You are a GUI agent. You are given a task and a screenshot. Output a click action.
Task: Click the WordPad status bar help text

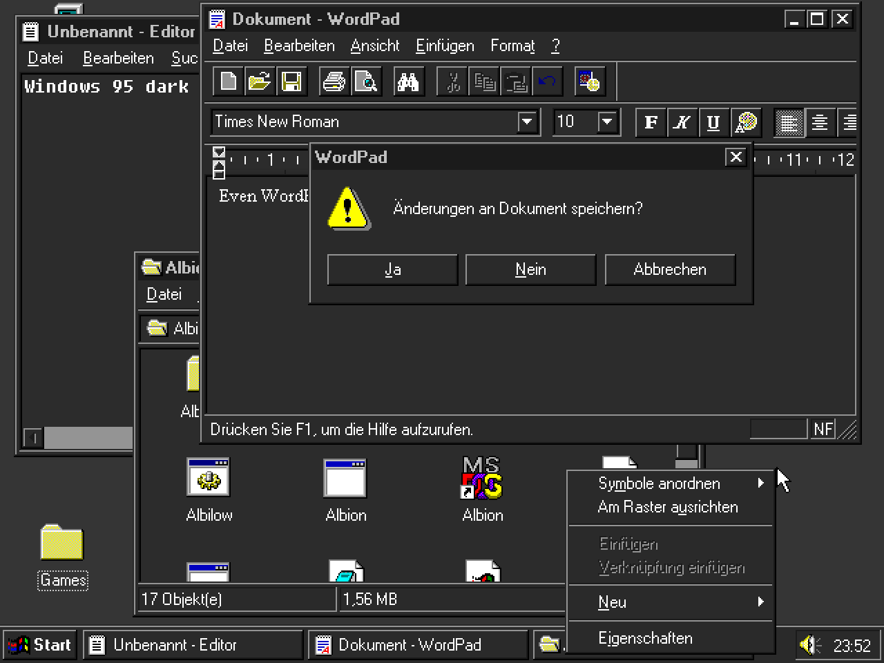click(341, 430)
